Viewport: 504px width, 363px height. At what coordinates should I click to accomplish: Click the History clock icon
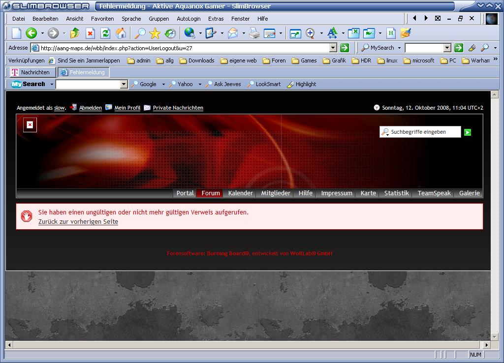[x=170, y=33]
